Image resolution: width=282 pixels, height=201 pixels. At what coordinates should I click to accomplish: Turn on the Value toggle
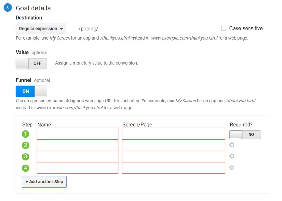(x=31, y=63)
